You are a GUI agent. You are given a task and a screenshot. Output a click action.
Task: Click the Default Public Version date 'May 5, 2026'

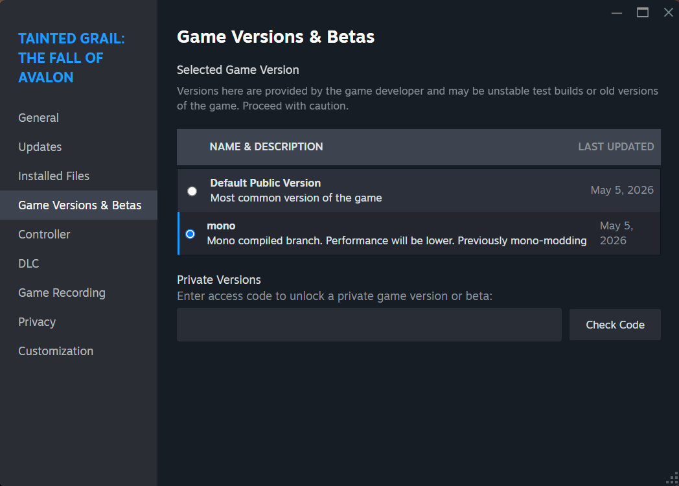(622, 190)
